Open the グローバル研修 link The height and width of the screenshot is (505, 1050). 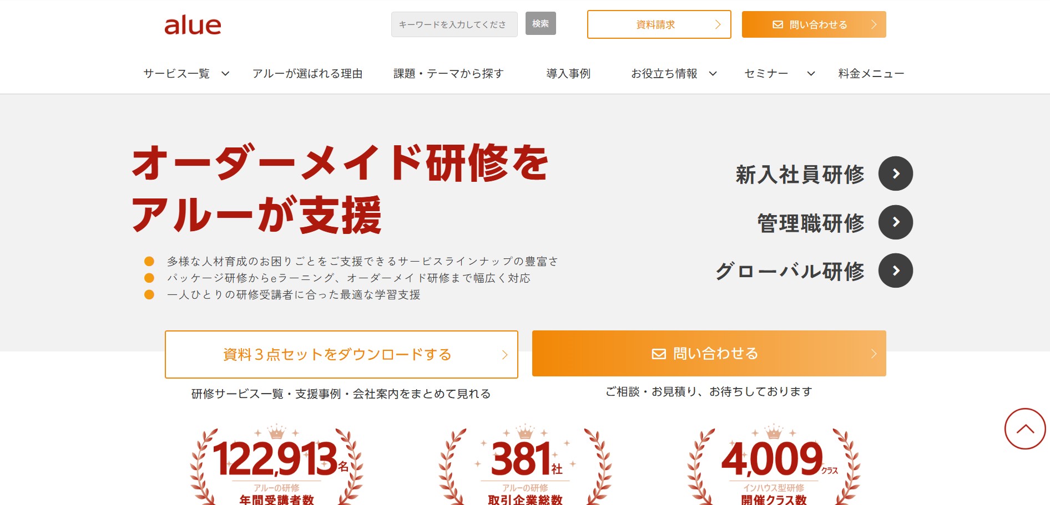tap(790, 271)
